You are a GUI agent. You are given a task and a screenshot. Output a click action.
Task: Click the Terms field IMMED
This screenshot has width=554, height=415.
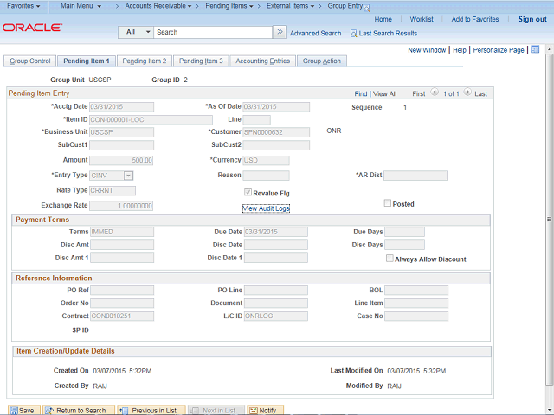(x=122, y=232)
